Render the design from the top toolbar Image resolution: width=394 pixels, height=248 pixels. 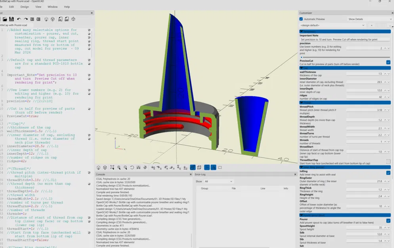[53, 19]
